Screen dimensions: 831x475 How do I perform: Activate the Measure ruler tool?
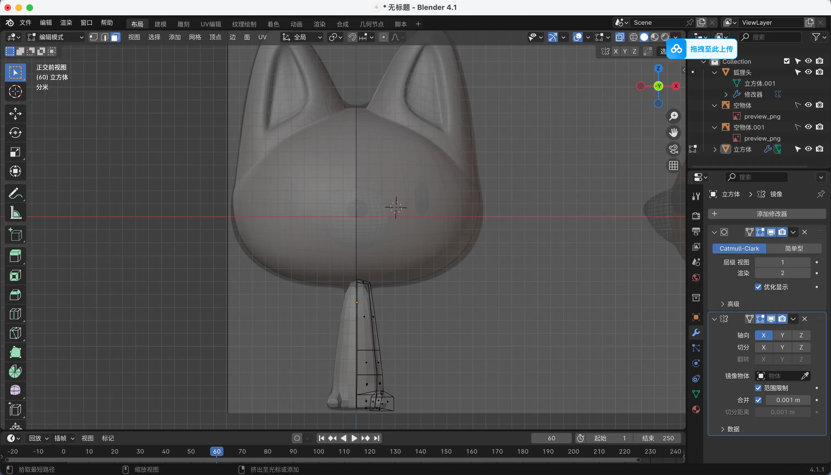coord(15,213)
